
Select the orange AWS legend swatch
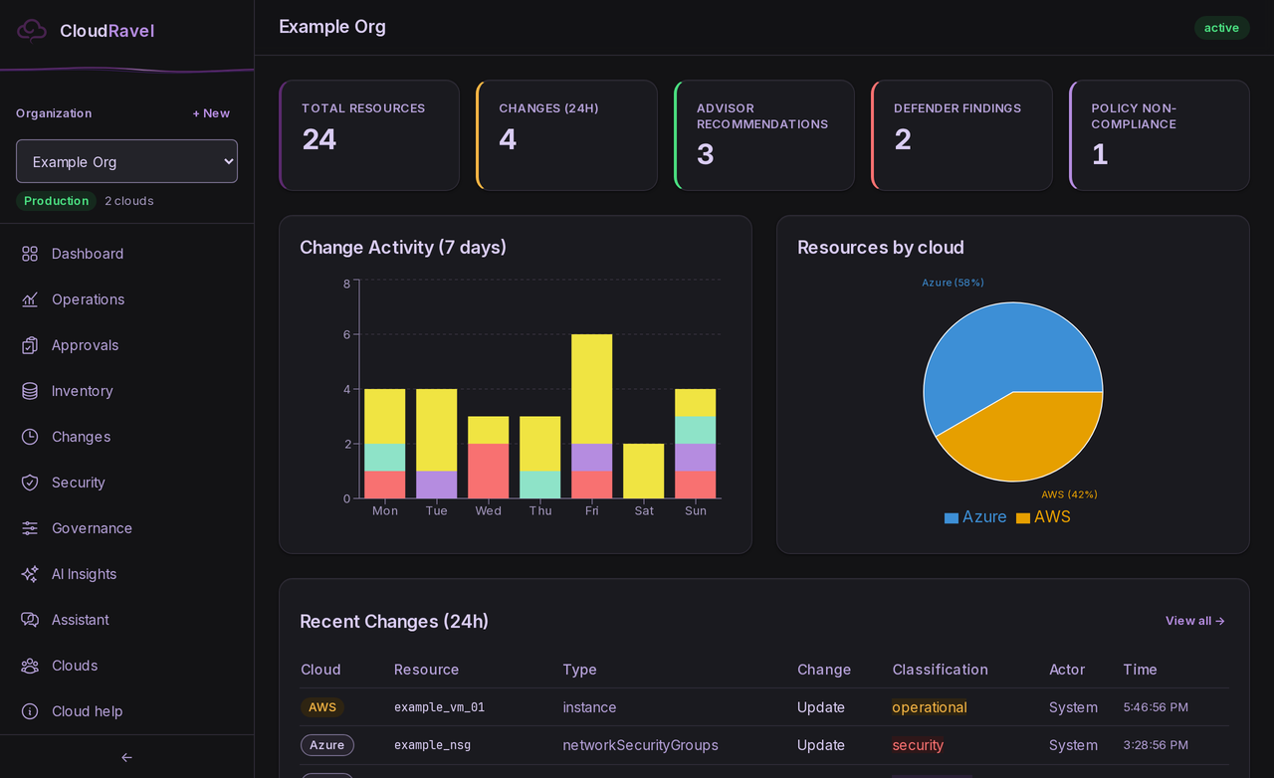[x=1023, y=518]
